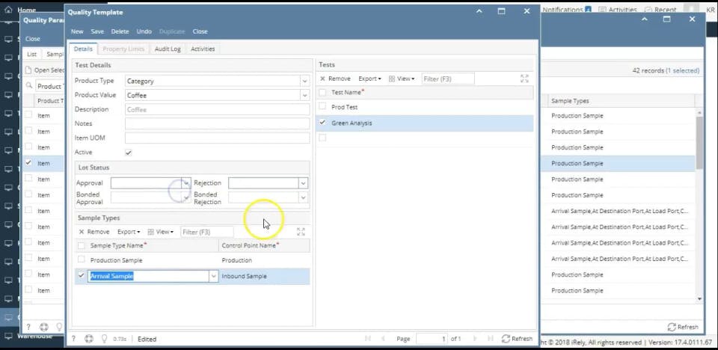Open Recent in the top bar

660,9
